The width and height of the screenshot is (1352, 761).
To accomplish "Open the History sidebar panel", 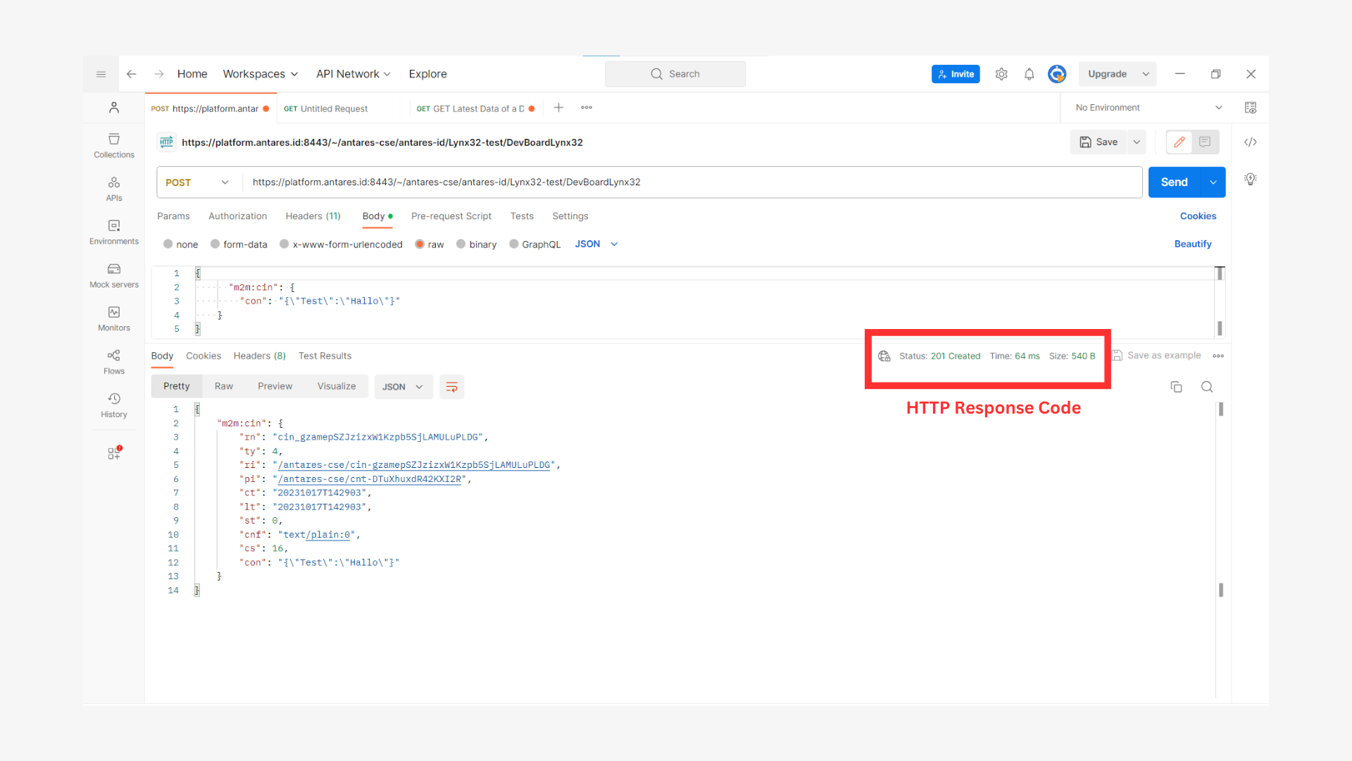I will pos(113,405).
